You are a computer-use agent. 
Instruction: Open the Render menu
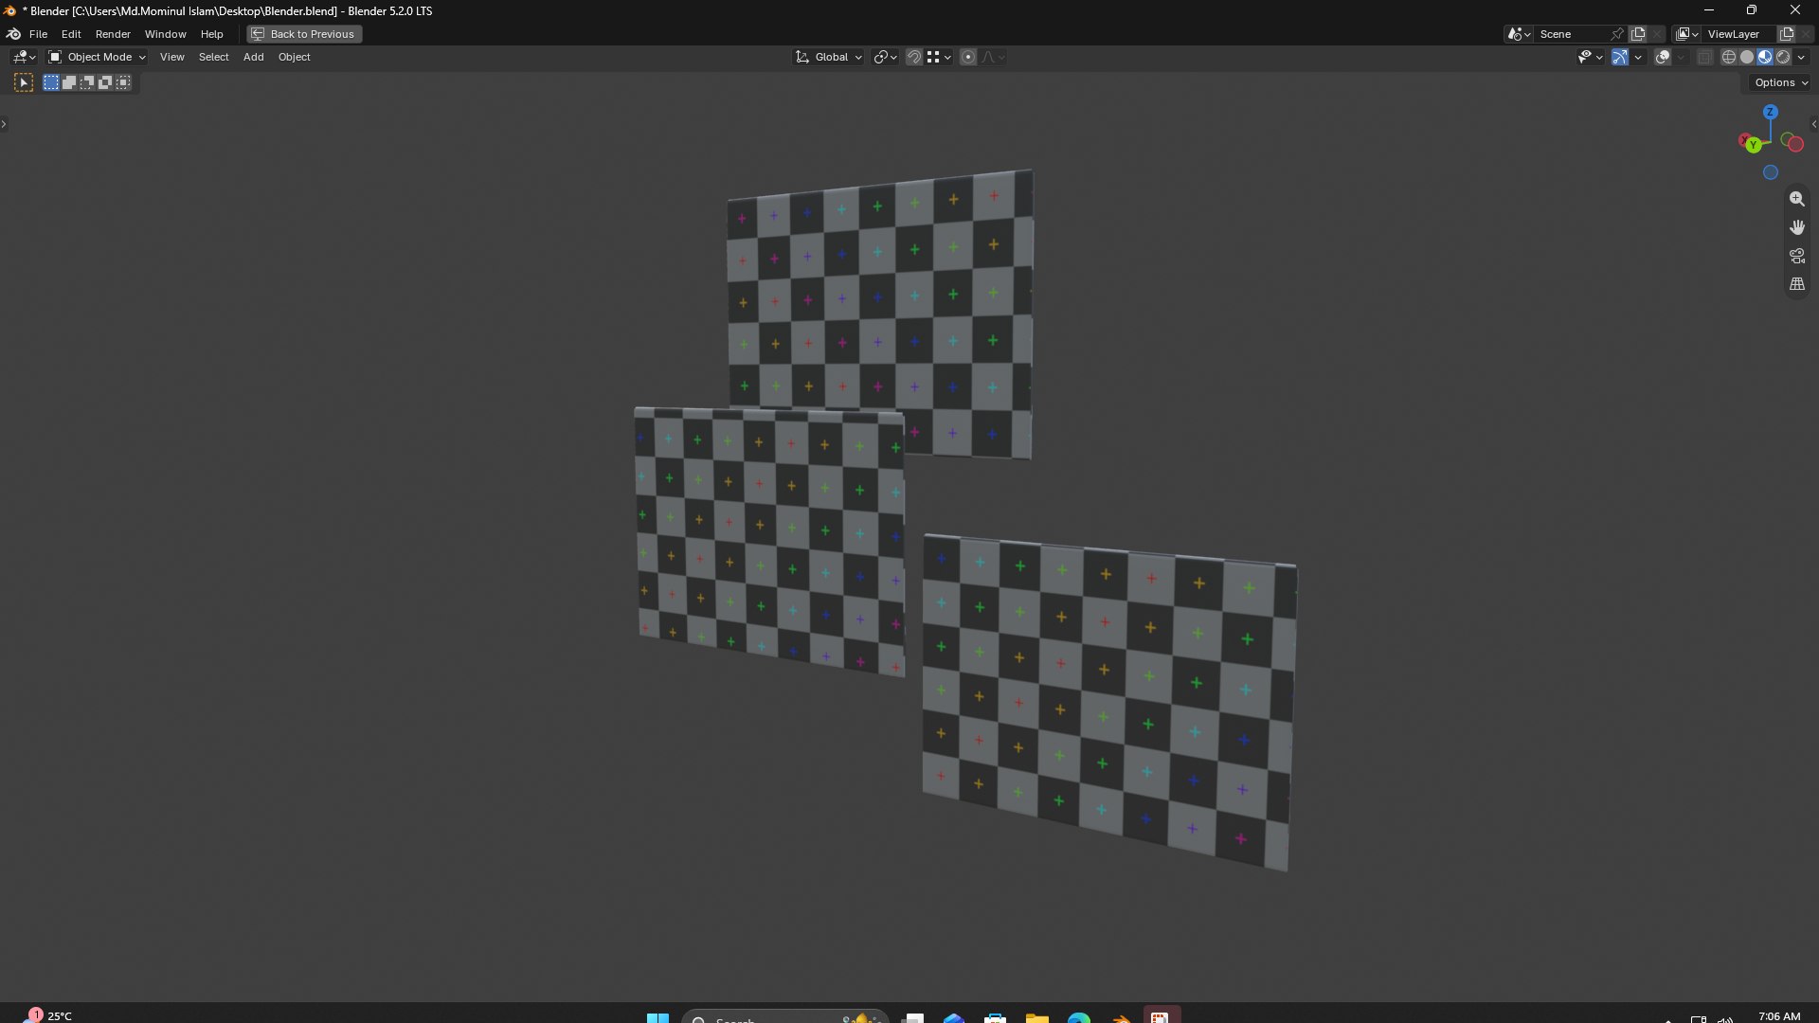[x=113, y=34]
